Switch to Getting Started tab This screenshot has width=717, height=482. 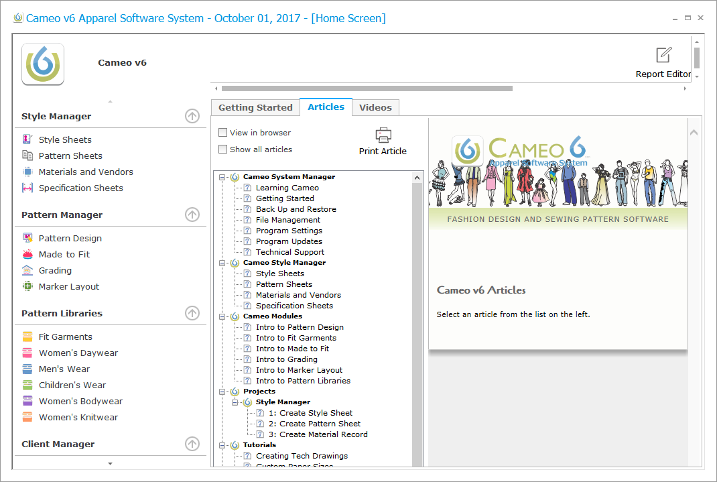pyautogui.click(x=255, y=107)
